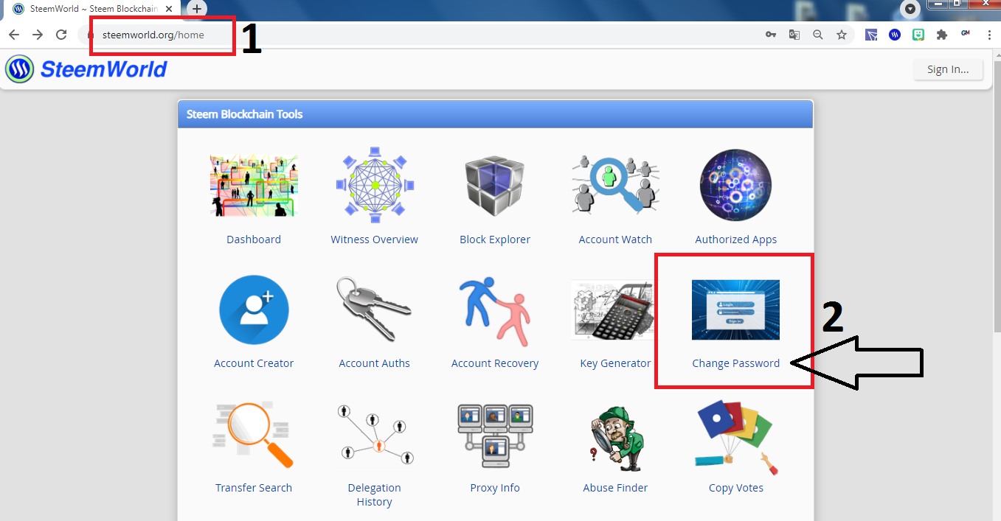Open the Authorized Apps globe icon
The image size is (1001, 521).
(735, 186)
